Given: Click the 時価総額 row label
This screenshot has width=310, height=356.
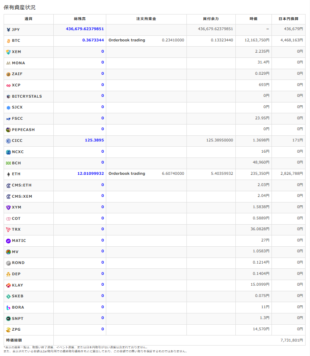Looking at the screenshot, I should point(14,340).
